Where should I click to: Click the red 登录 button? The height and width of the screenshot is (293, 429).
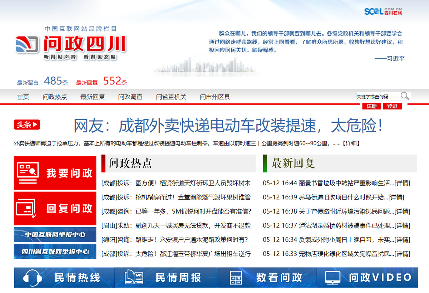pos(393,106)
